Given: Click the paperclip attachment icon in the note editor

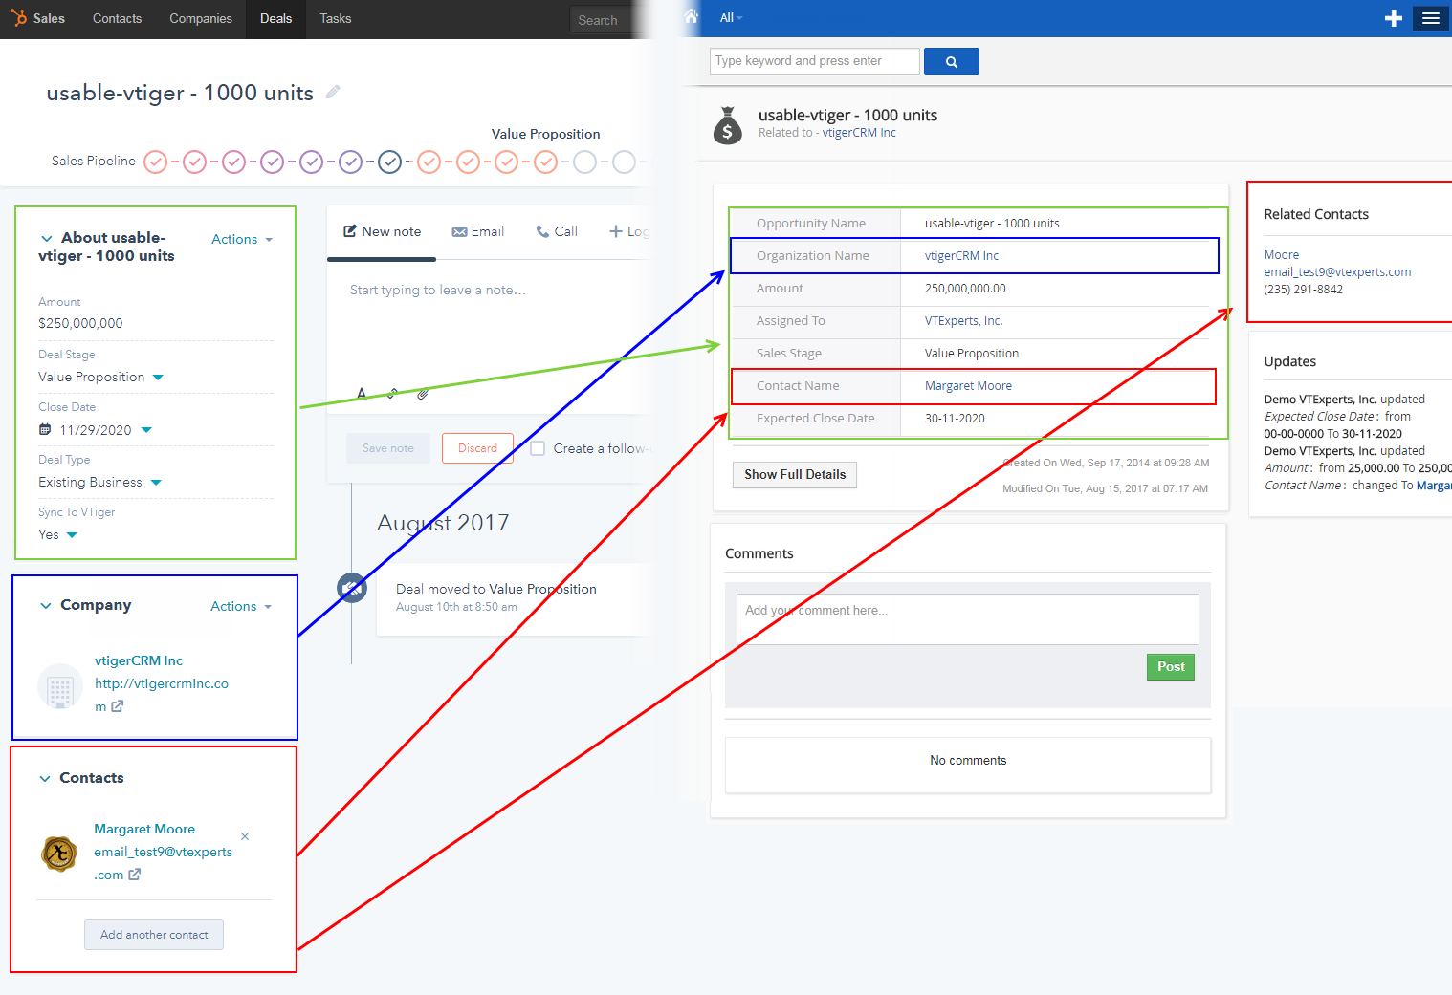Looking at the screenshot, I should pos(423,393).
